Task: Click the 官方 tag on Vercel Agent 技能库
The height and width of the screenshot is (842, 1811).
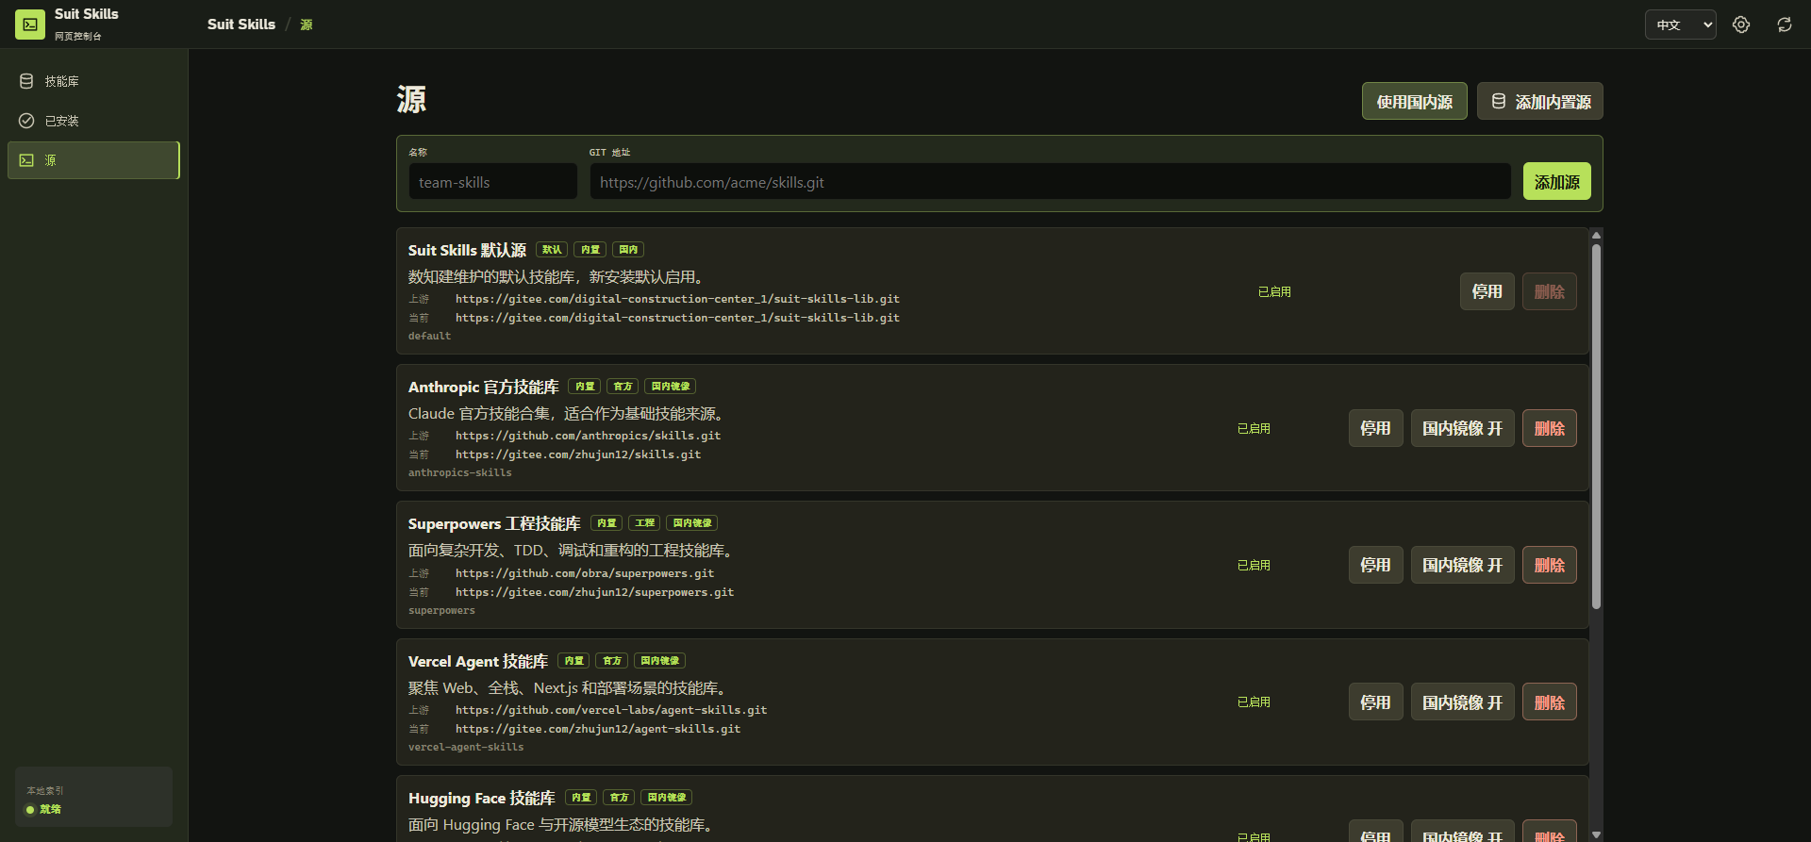Action: coord(611,661)
